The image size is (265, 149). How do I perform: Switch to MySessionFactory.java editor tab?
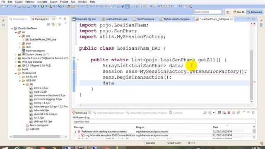(175, 19)
